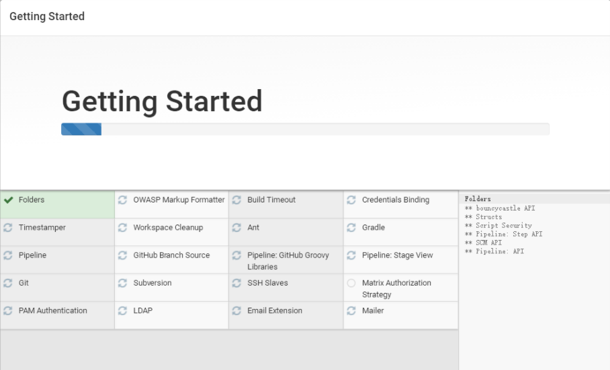Viewport: 610px width, 370px height.
Task: Click the Subversion label
Action: coord(152,283)
